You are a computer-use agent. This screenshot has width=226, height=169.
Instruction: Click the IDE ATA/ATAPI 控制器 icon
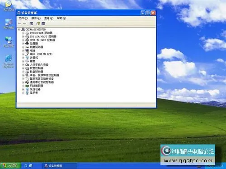pyautogui.click(x=27, y=37)
